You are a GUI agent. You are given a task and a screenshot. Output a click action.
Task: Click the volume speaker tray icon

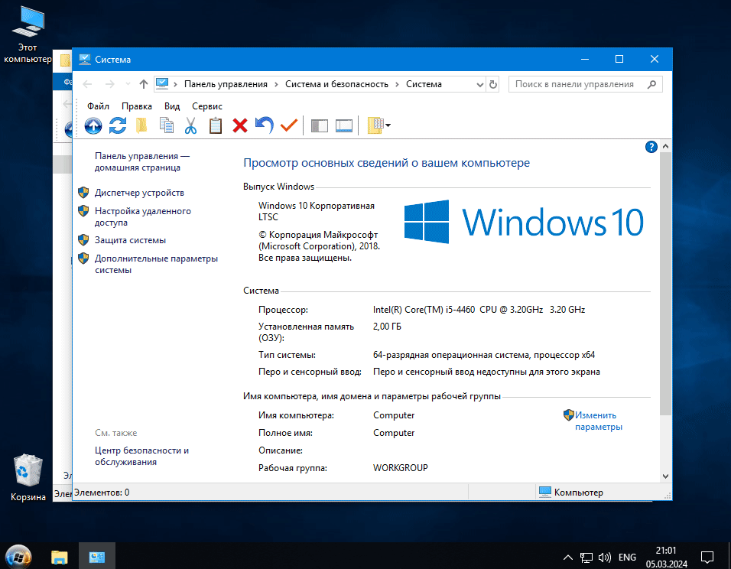coord(605,558)
